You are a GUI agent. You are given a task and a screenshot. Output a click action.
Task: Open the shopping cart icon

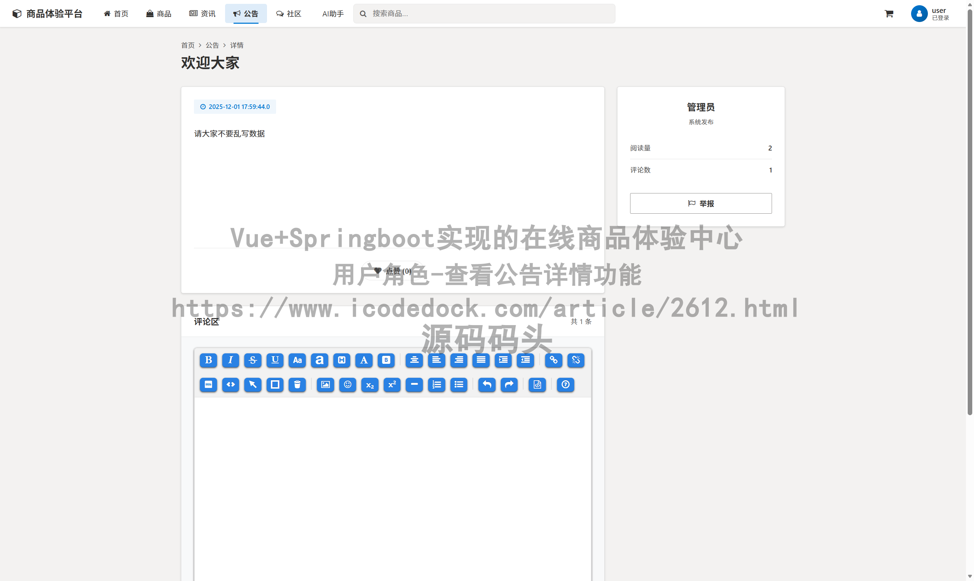click(x=889, y=13)
